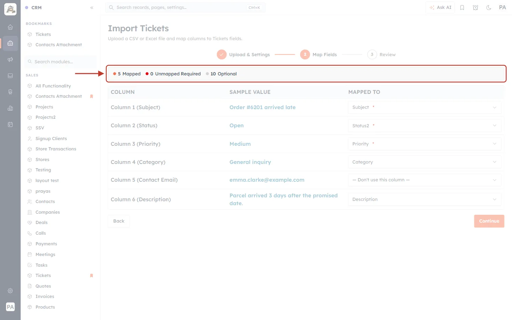Image resolution: width=512 pixels, height=320 pixels.
Task: Remove the bookmark flag beside Tickets in the Sales list
Action: pos(91,276)
